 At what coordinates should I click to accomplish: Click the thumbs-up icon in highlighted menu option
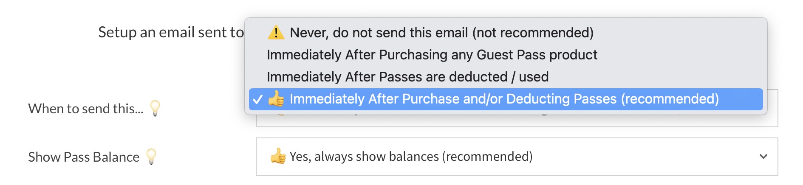tap(276, 99)
